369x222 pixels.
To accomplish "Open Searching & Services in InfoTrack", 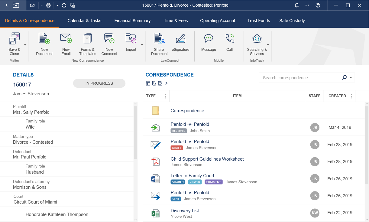I will (x=257, y=44).
